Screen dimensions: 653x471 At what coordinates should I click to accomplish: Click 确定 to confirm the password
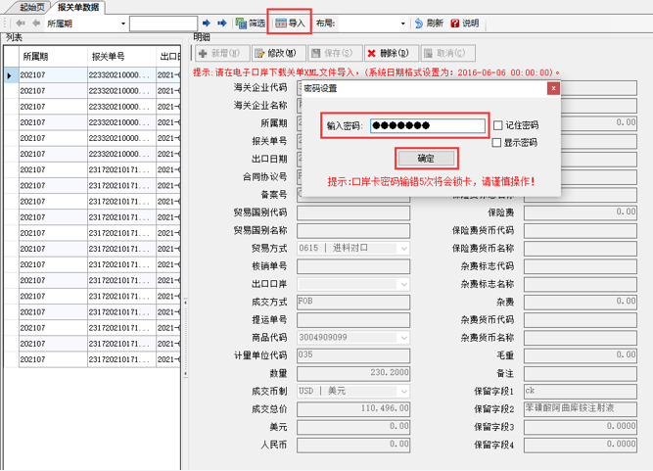[427, 158]
